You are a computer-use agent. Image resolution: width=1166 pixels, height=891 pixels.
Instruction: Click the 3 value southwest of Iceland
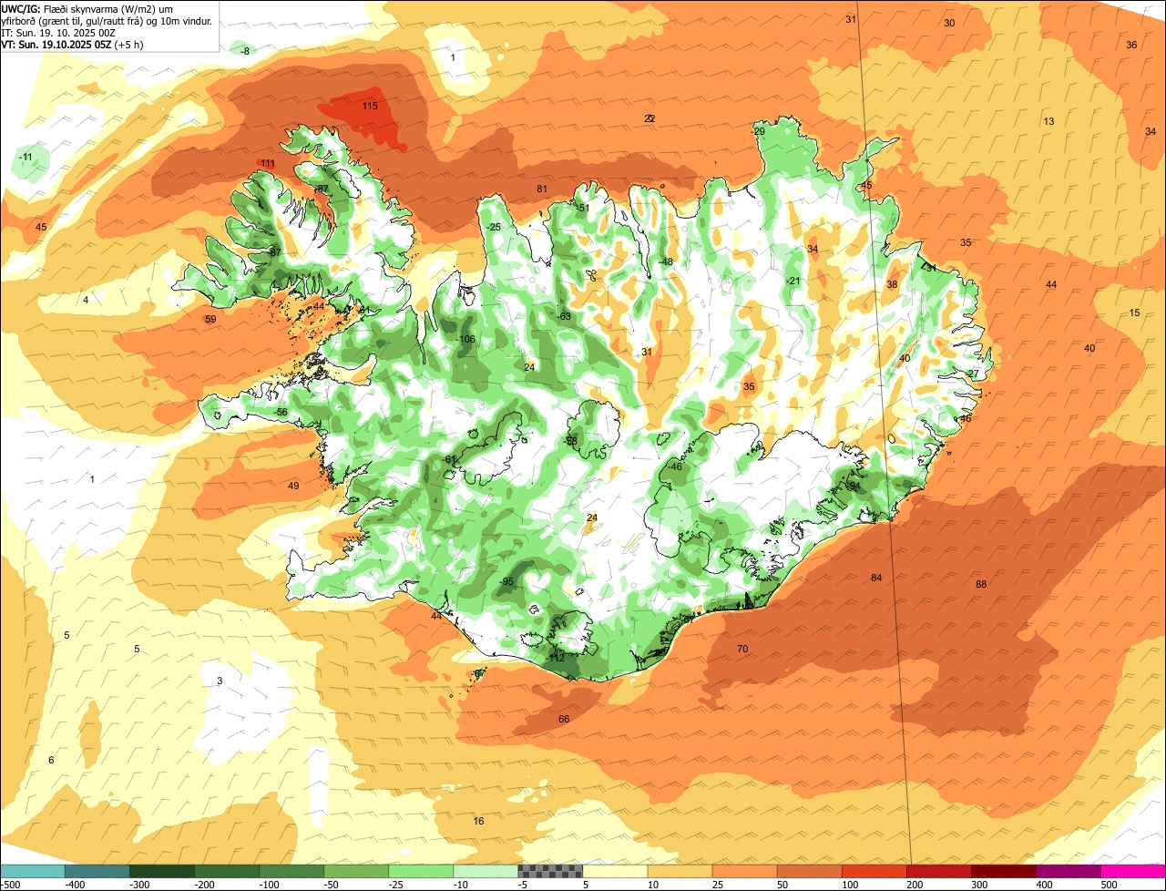220,681
